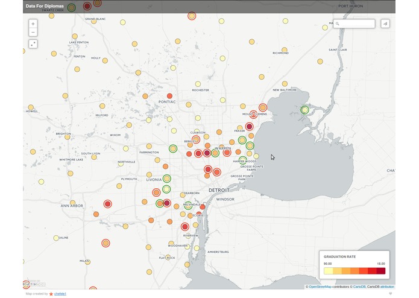Focus the map search input field

[x=354, y=24]
